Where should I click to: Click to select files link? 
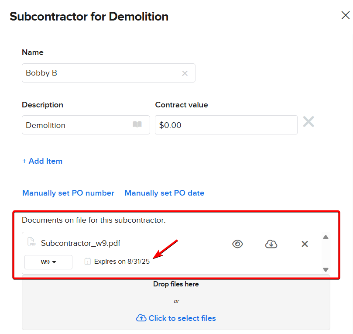182,318
